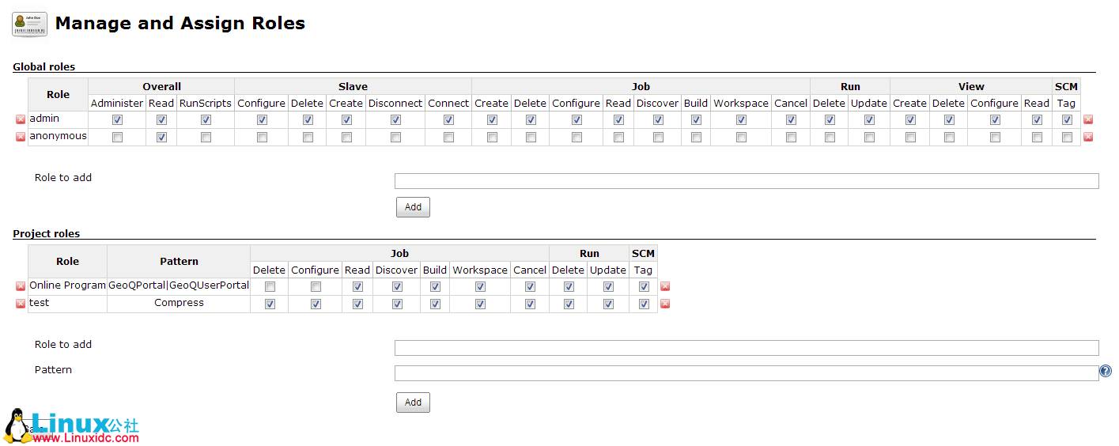Focus the project Role to add field

click(747, 348)
